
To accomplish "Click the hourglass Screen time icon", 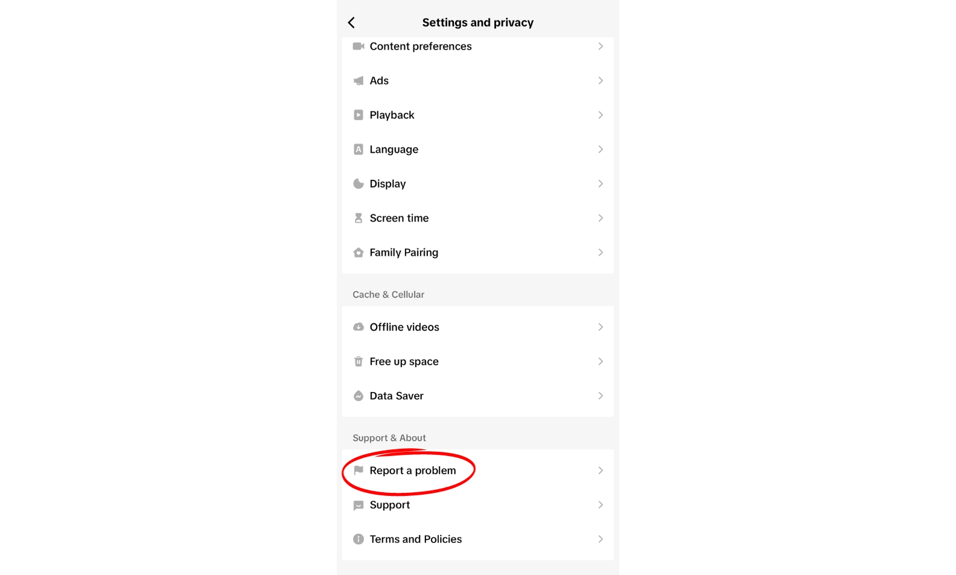I will click(358, 218).
